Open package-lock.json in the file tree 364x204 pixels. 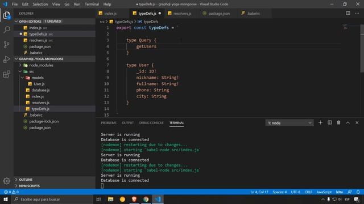tap(44, 121)
